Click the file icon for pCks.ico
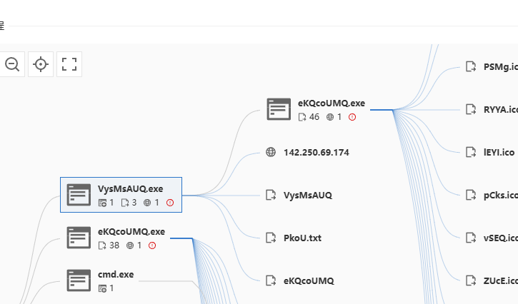The width and height of the screenshot is (518, 304). pyautogui.click(x=471, y=195)
